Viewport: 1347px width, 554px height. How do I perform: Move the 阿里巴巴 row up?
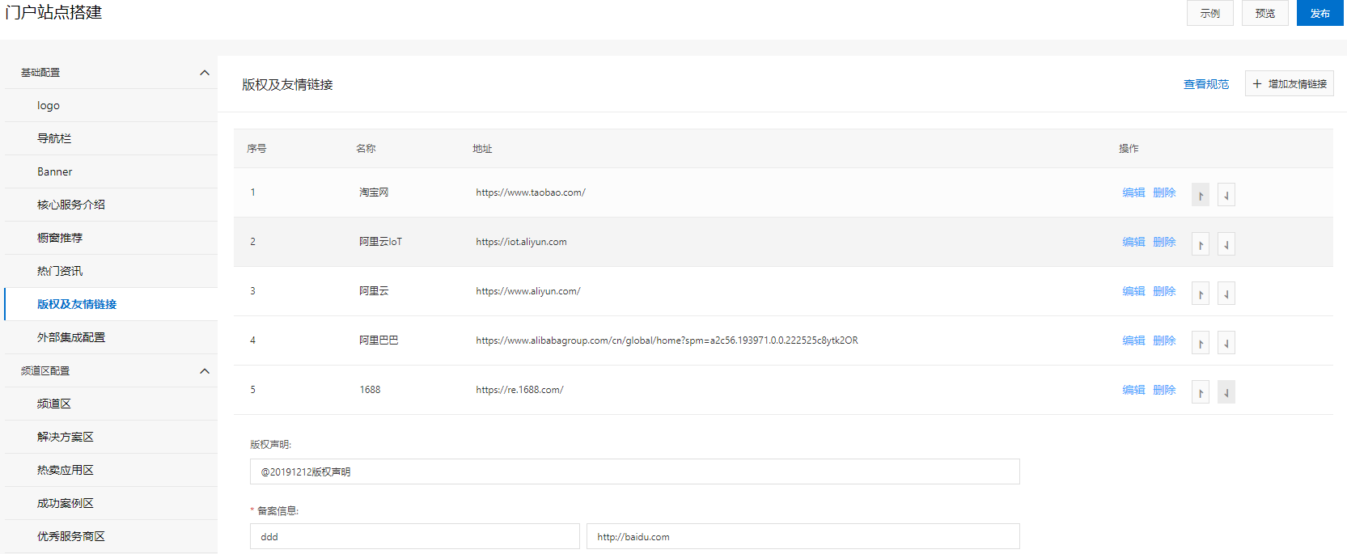pyautogui.click(x=1201, y=343)
